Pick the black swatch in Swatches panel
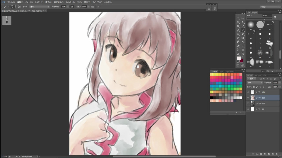282x158 pixels. point(211,98)
